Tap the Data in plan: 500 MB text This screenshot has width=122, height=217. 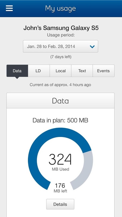tap(60, 120)
